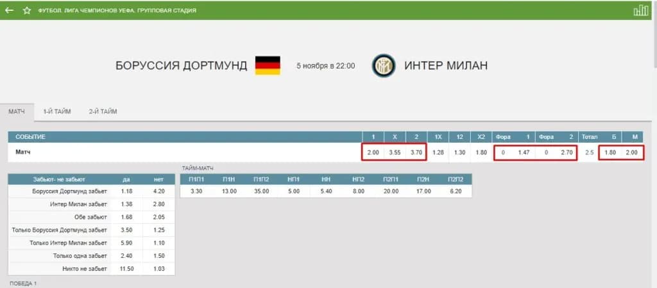Screen dimensions: 657x288
Task: Select only one scores no 1.50
Action: tap(159, 256)
